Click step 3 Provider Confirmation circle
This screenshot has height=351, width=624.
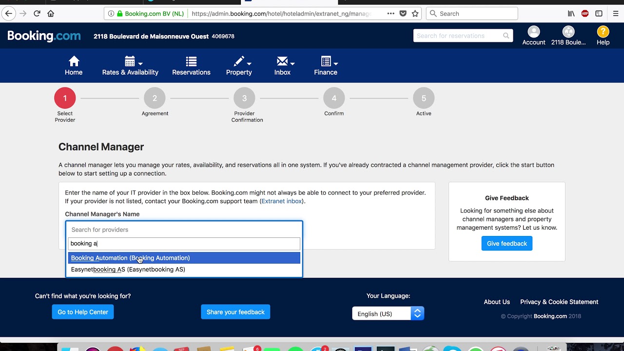pos(244,98)
